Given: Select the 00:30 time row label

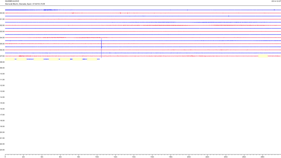Looking at the screenshot, I should [2, 13].
